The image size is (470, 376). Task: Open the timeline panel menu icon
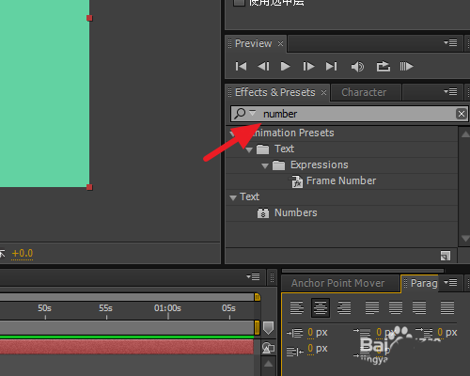pyautogui.click(x=253, y=276)
